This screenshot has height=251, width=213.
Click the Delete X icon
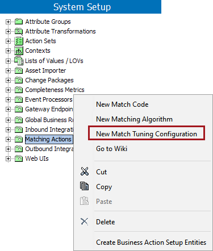(x=85, y=221)
